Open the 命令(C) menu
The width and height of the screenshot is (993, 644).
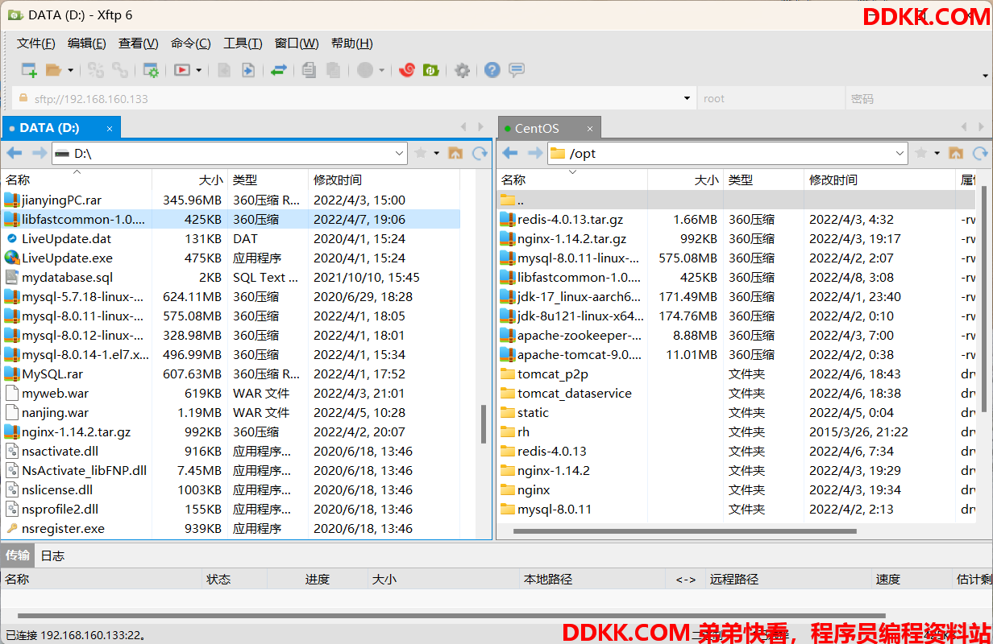[191, 43]
